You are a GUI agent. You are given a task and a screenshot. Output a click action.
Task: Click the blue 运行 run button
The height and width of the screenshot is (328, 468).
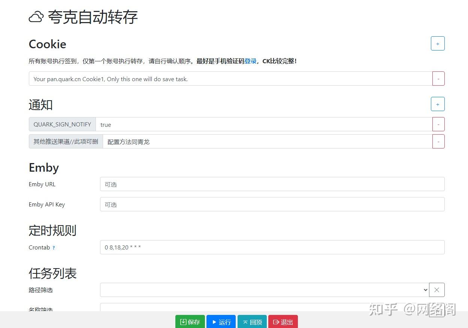[x=221, y=322]
